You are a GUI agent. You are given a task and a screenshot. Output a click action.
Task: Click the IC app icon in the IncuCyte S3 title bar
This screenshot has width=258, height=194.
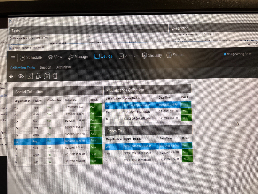coord(10,48)
